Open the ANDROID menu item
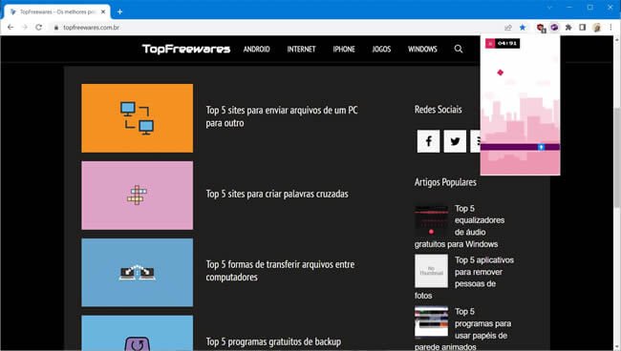Screen dimensions: 621x351 click(256, 49)
